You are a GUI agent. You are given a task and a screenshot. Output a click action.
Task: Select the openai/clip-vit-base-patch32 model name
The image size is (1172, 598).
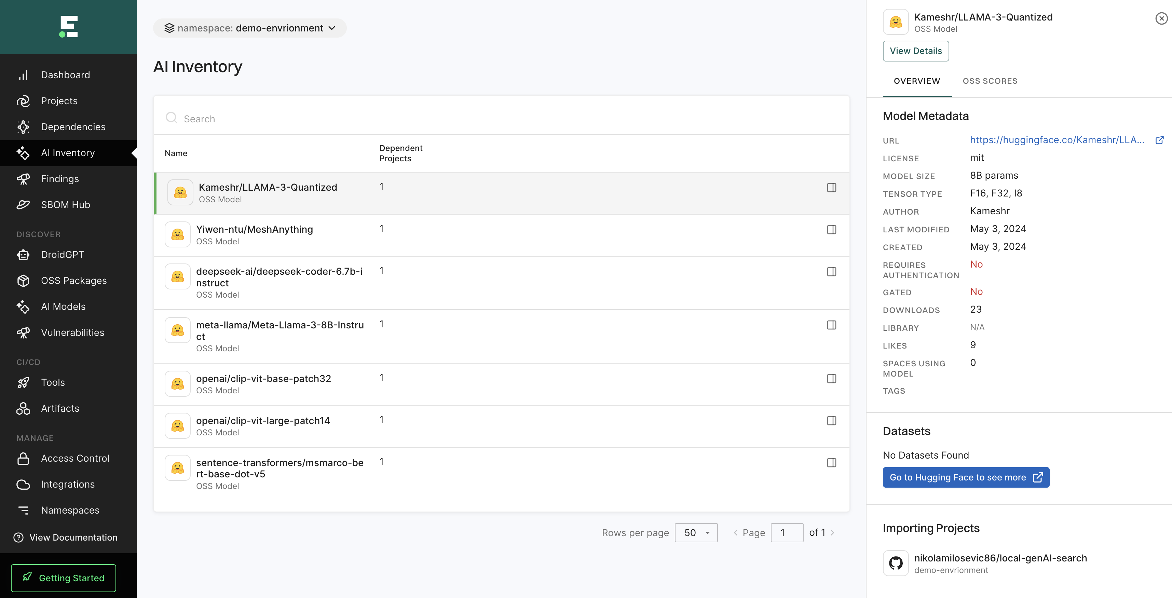263,379
